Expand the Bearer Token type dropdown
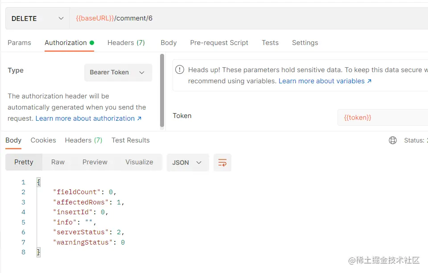This screenshot has width=428, height=273. point(118,72)
